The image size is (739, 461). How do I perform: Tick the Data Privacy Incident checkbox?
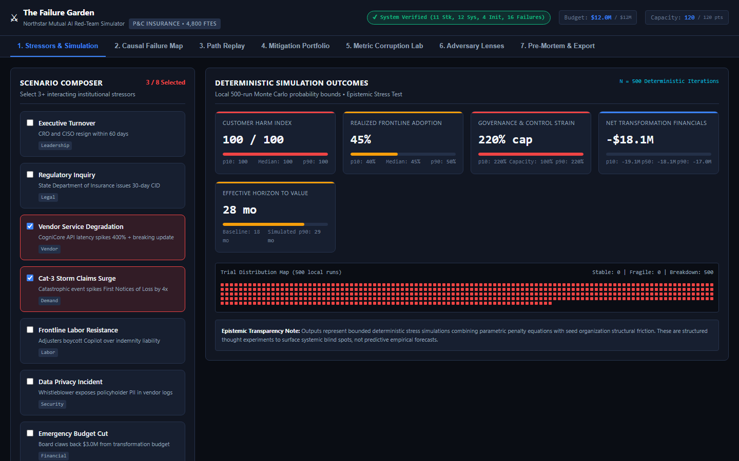pyautogui.click(x=30, y=382)
